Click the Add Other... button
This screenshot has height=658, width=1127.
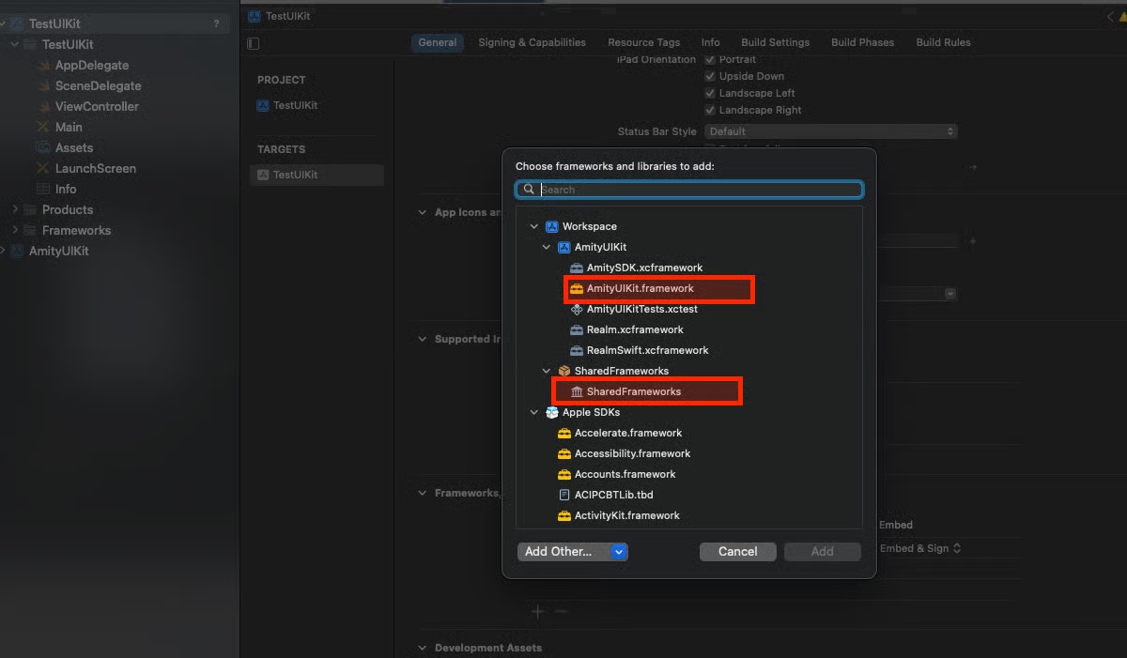[560, 552]
